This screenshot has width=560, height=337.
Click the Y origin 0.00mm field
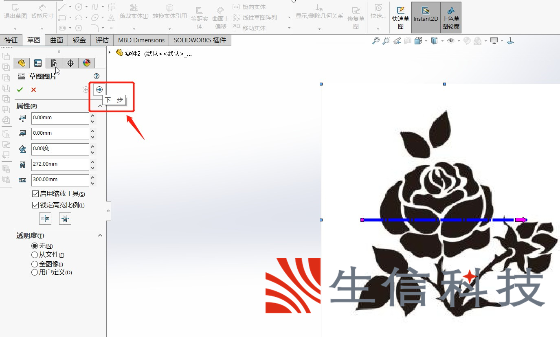pyautogui.click(x=60, y=134)
